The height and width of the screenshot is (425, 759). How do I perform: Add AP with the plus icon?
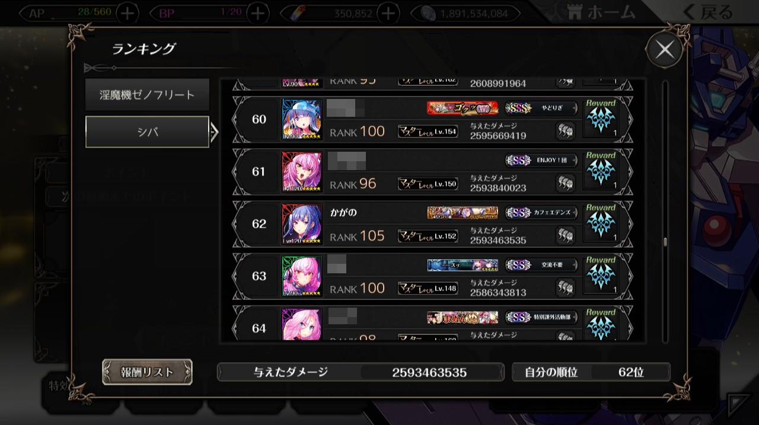pyautogui.click(x=128, y=13)
